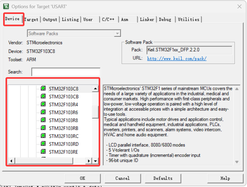This screenshot has height=187, width=247.
Task: Click the chip icon beside STM32F103R8
Action: (x=43, y=120)
